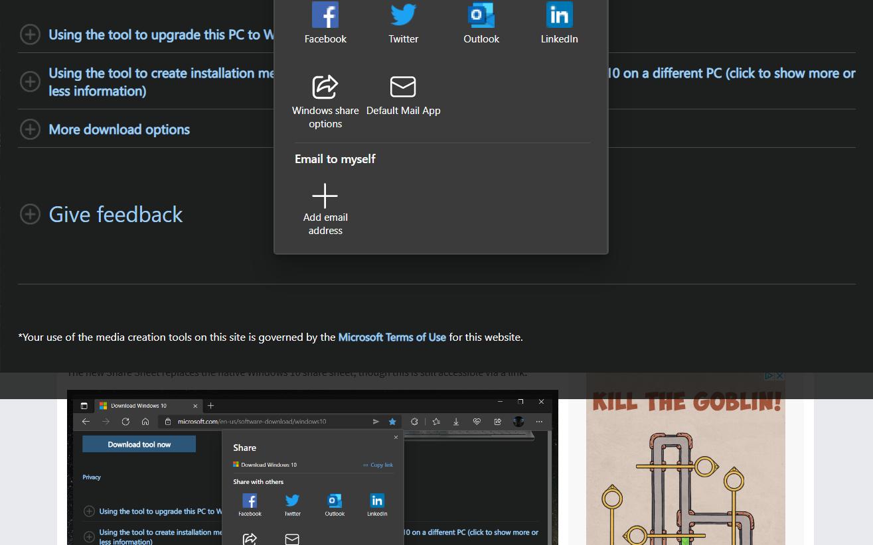Open the Downloads arrow icon in small screenshot toolbar
This screenshot has width=873, height=545.
(x=456, y=421)
